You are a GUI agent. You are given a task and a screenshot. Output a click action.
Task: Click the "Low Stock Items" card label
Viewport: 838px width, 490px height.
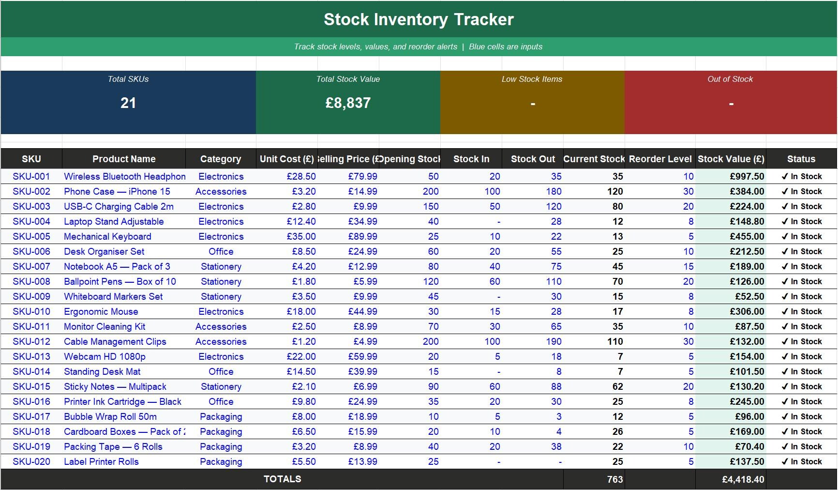pyautogui.click(x=532, y=79)
